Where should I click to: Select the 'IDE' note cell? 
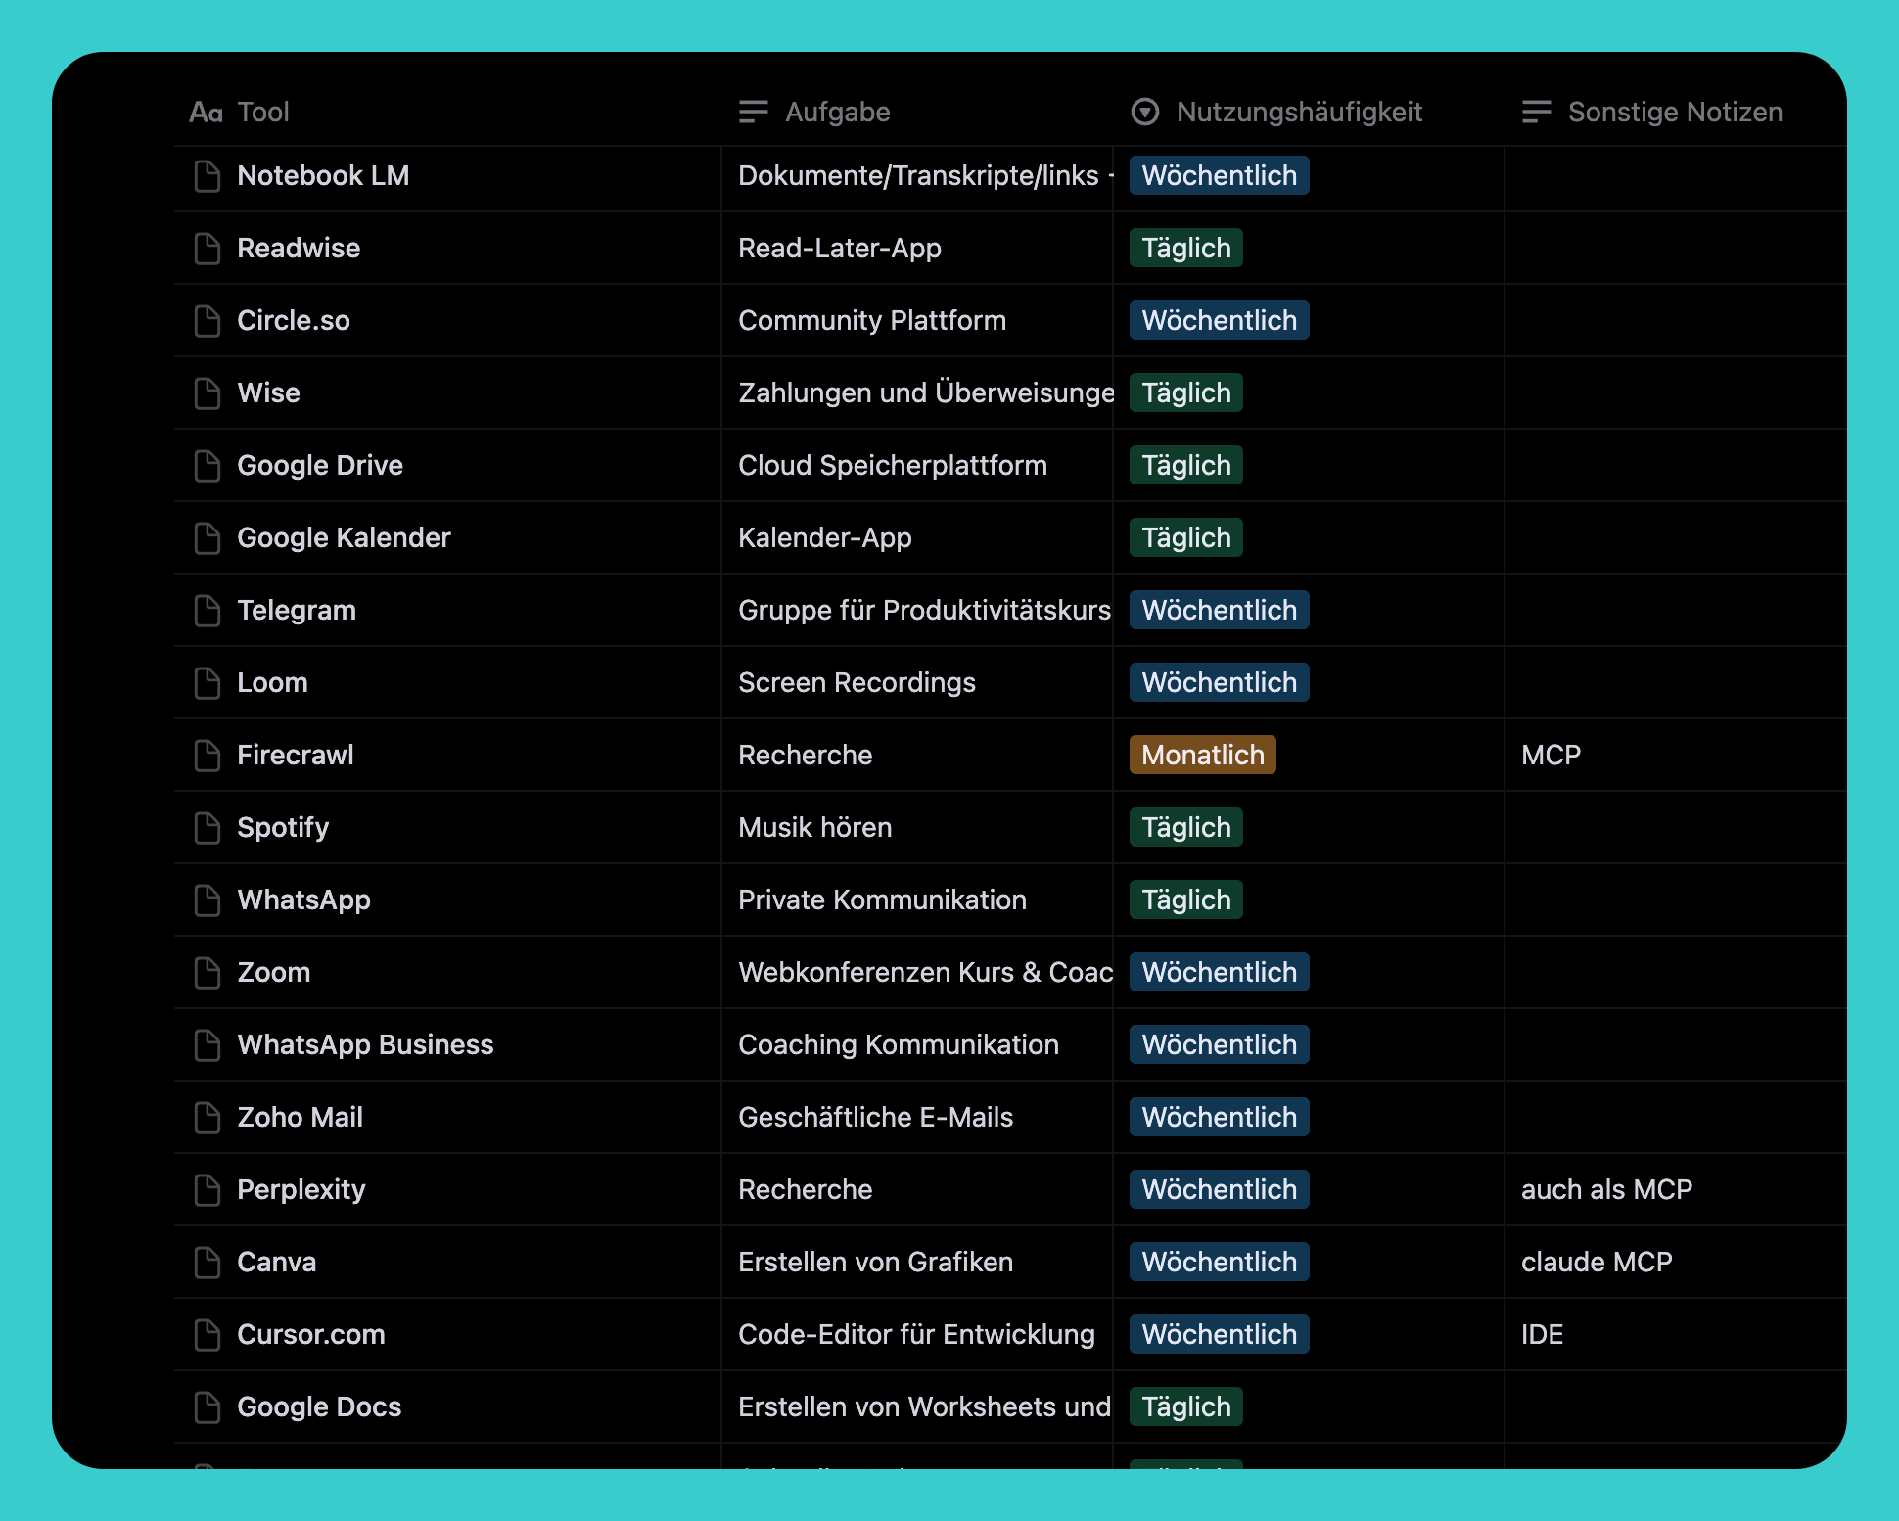(1676, 1335)
